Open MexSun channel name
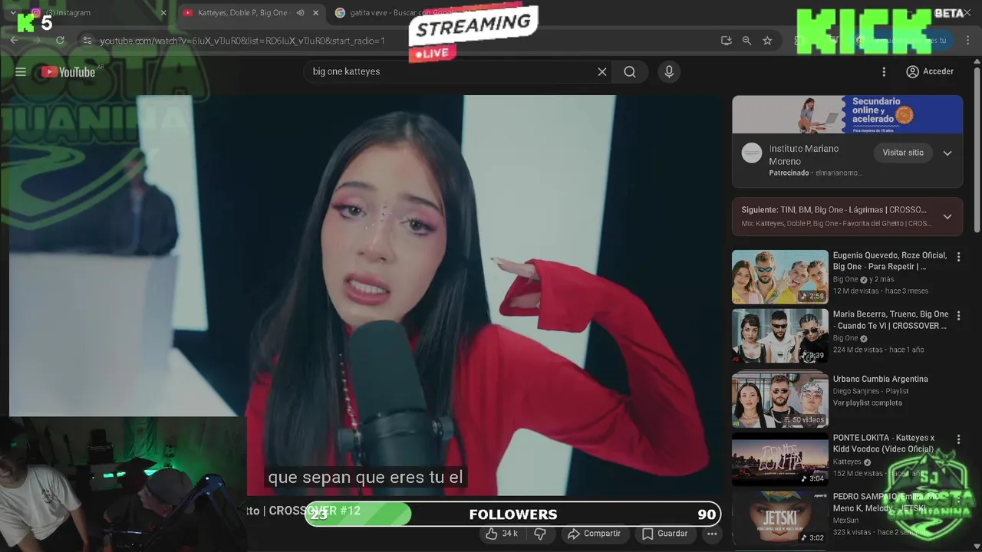This screenshot has height=552, width=982. click(x=845, y=521)
